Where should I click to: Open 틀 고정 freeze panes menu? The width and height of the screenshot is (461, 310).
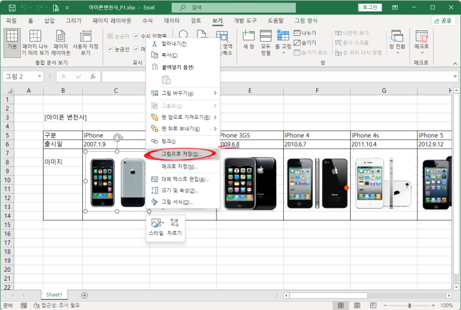283,42
